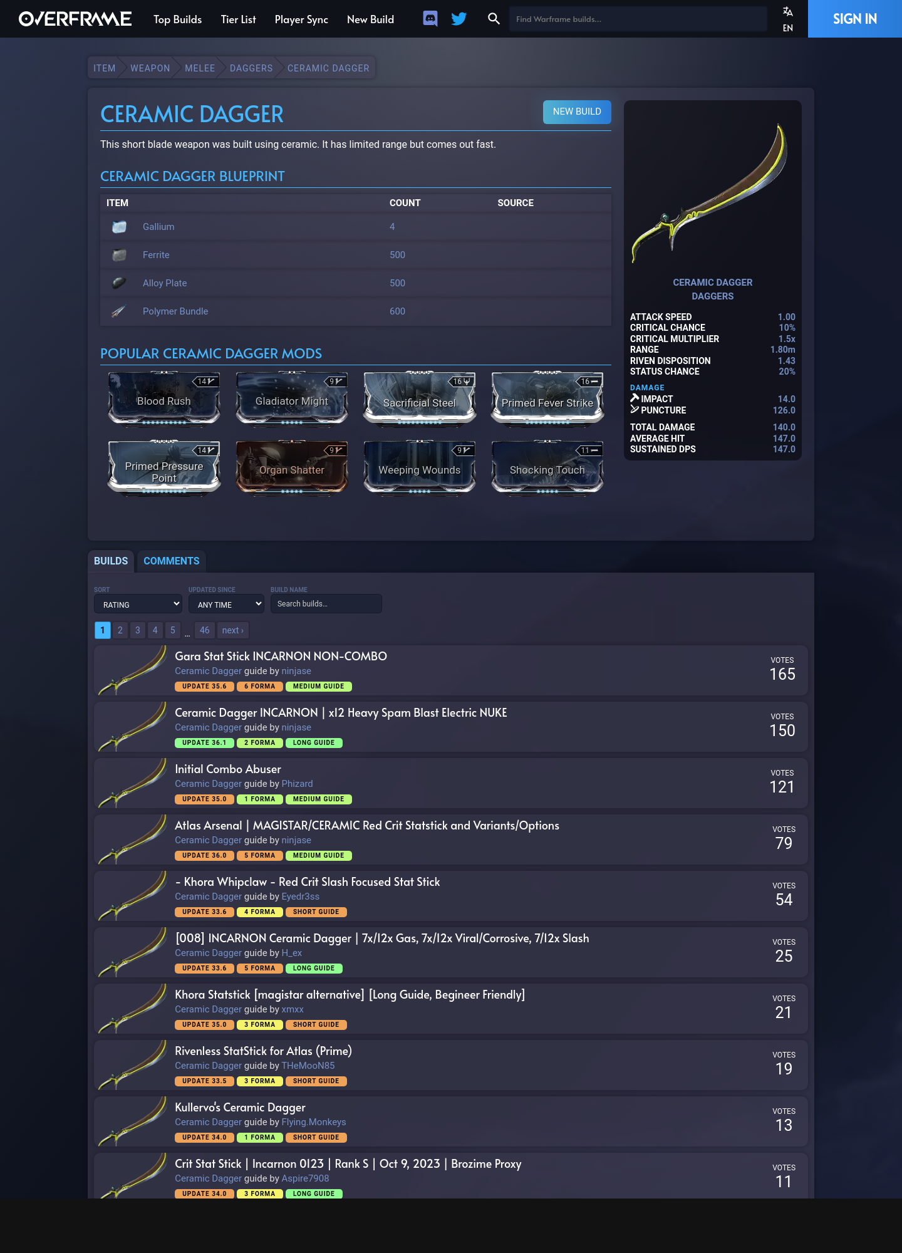Click the Ferrite resource icon
Screen dimensions: 902x1253
(119, 255)
